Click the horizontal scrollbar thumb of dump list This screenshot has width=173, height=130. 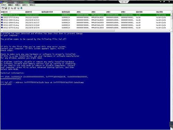pos(59,30)
